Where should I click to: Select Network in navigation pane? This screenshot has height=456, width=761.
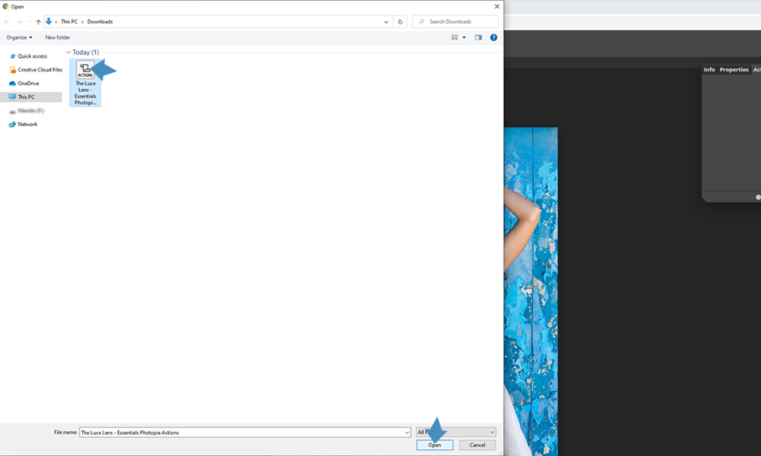(x=27, y=125)
